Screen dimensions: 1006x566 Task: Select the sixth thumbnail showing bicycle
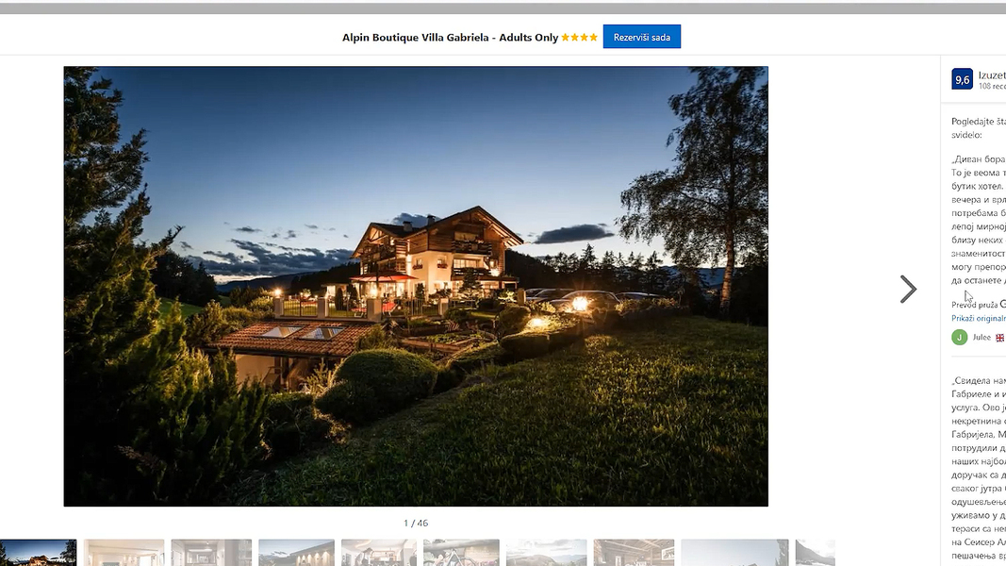pos(461,553)
